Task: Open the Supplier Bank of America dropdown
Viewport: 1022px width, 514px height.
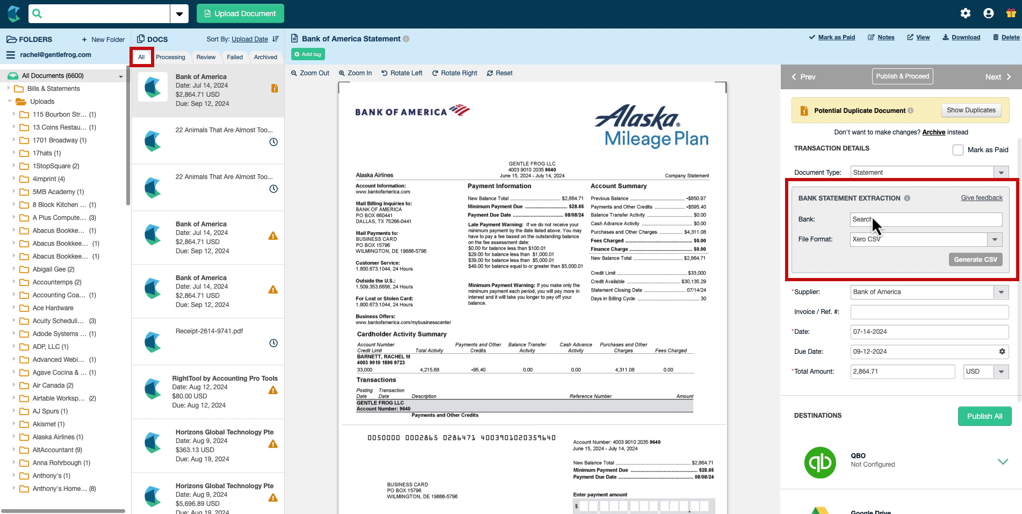Action: [x=1001, y=292]
